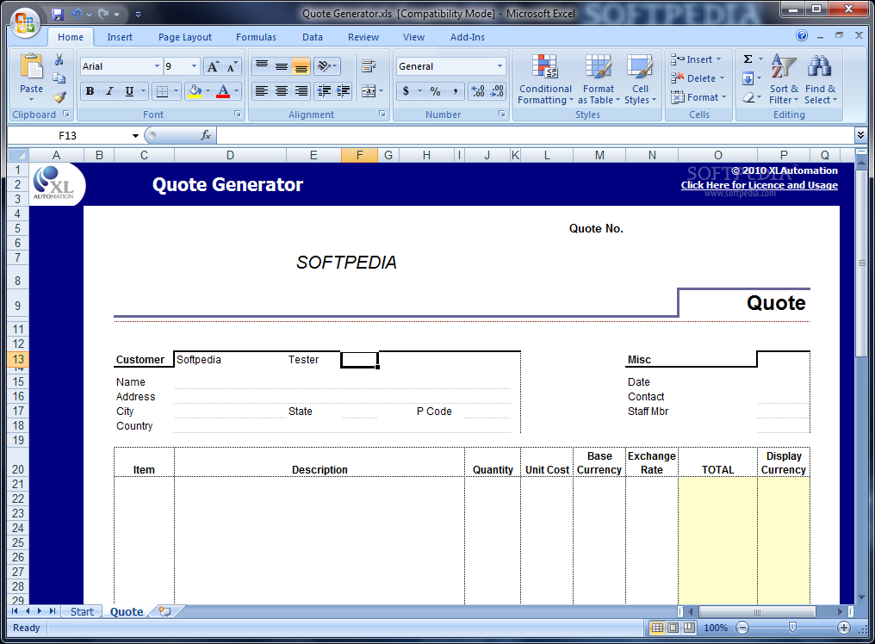Image resolution: width=875 pixels, height=644 pixels.
Task: Cut selection with scissors icon
Action: click(59, 59)
